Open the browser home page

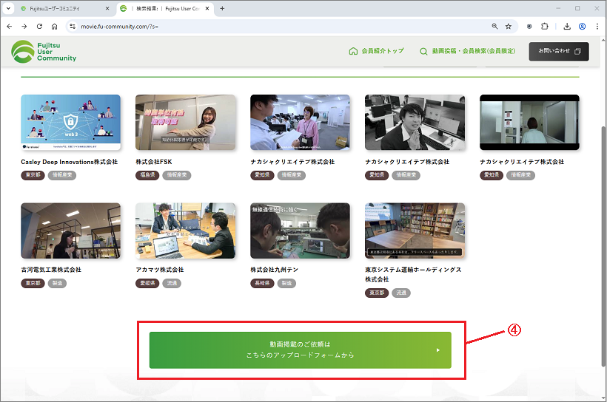click(54, 27)
